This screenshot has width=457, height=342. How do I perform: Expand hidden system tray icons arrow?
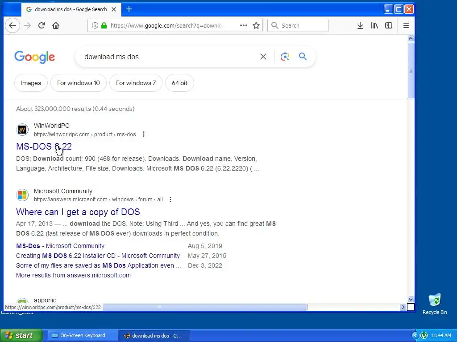click(x=415, y=336)
